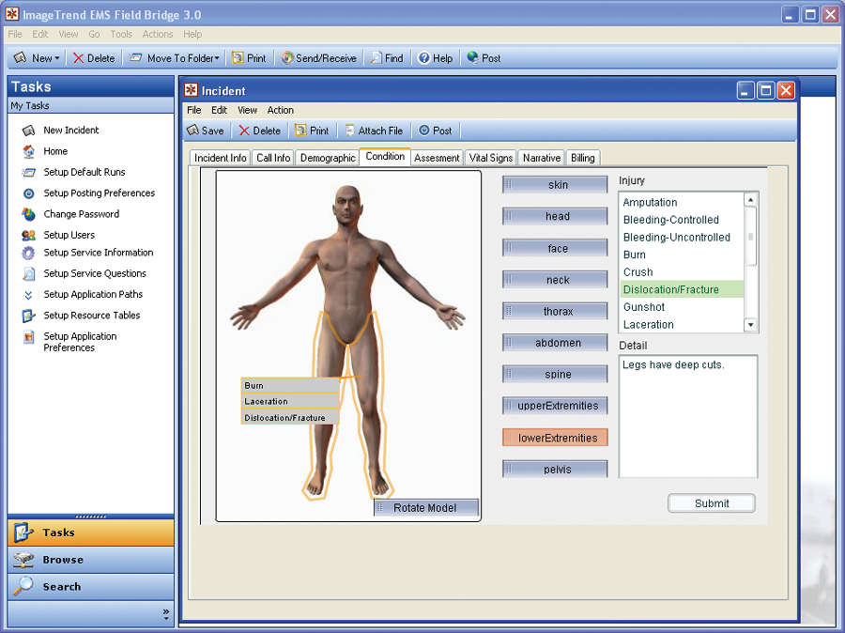
Task: Open the New dropdown arrow in toolbar
Action: (x=57, y=58)
